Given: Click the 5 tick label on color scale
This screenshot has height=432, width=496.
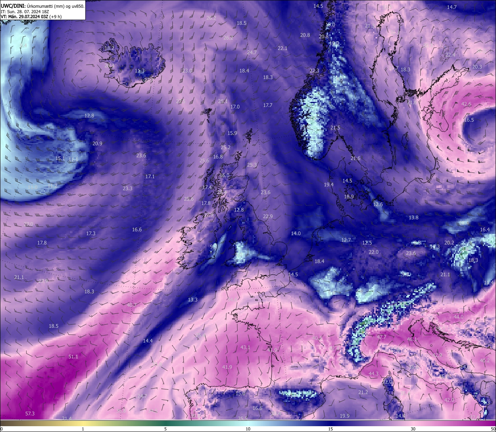Looking at the screenshot, I should tap(165, 429).
